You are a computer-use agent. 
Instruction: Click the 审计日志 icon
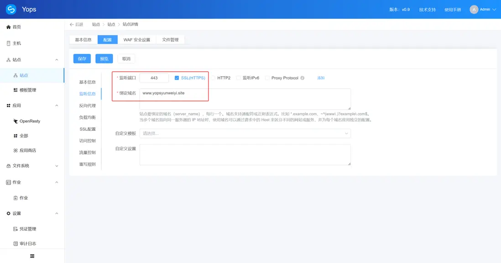point(16,244)
